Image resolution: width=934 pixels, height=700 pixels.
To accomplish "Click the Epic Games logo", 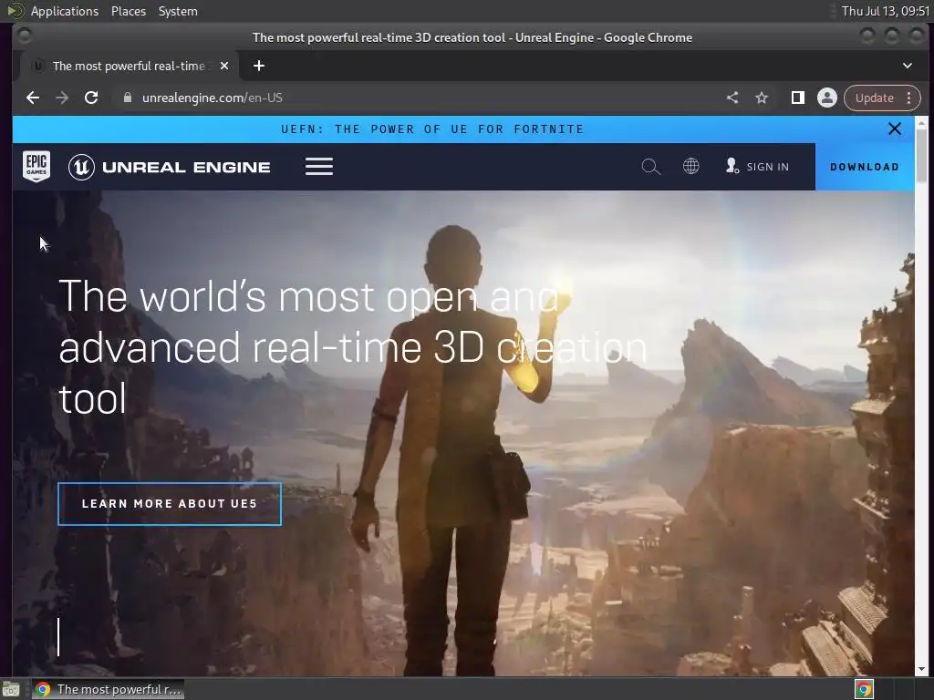I will point(36,166).
